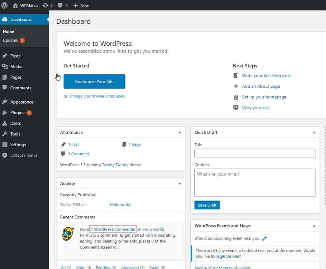Click the commenter avatar thumbnail
326x269 pixels.
tap(68, 234)
